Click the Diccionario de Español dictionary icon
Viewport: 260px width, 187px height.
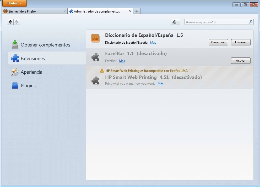[95, 38]
